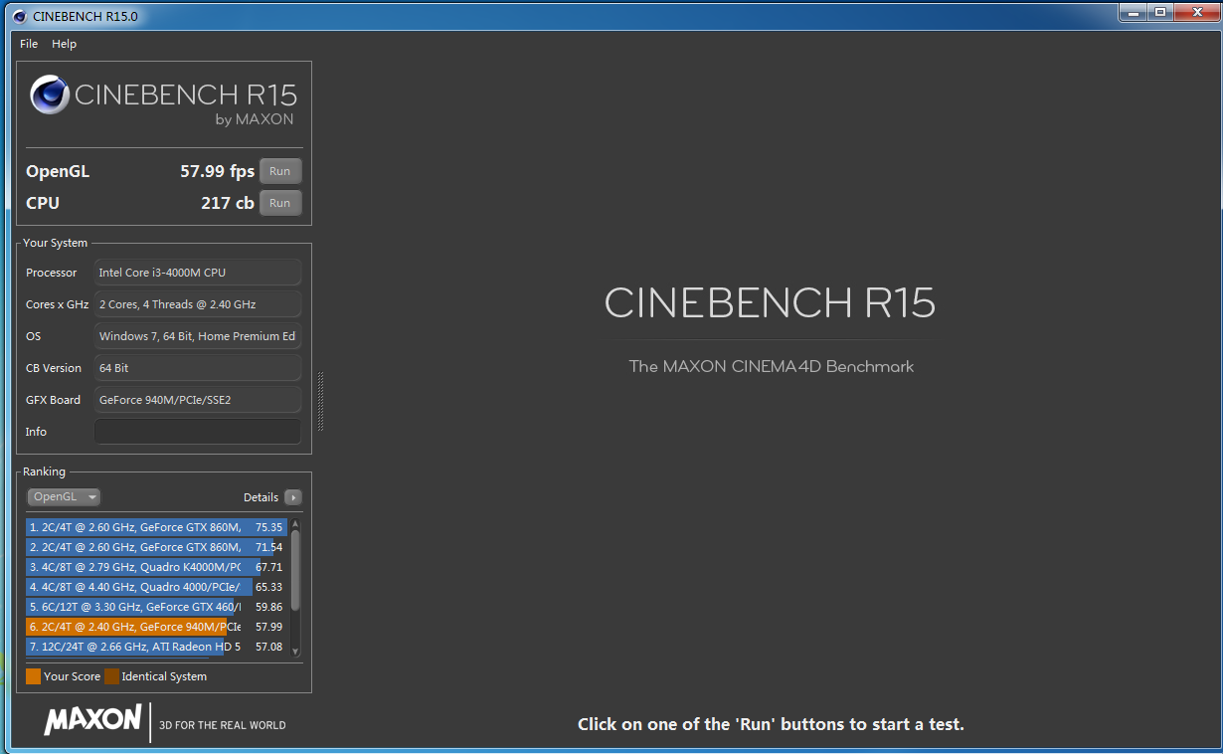Click the panel splitter grip handle
Image resolution: width=1223 pixels, height=754 pixels.
(320, 401)
